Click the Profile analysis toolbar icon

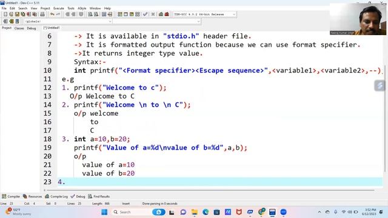161,15
